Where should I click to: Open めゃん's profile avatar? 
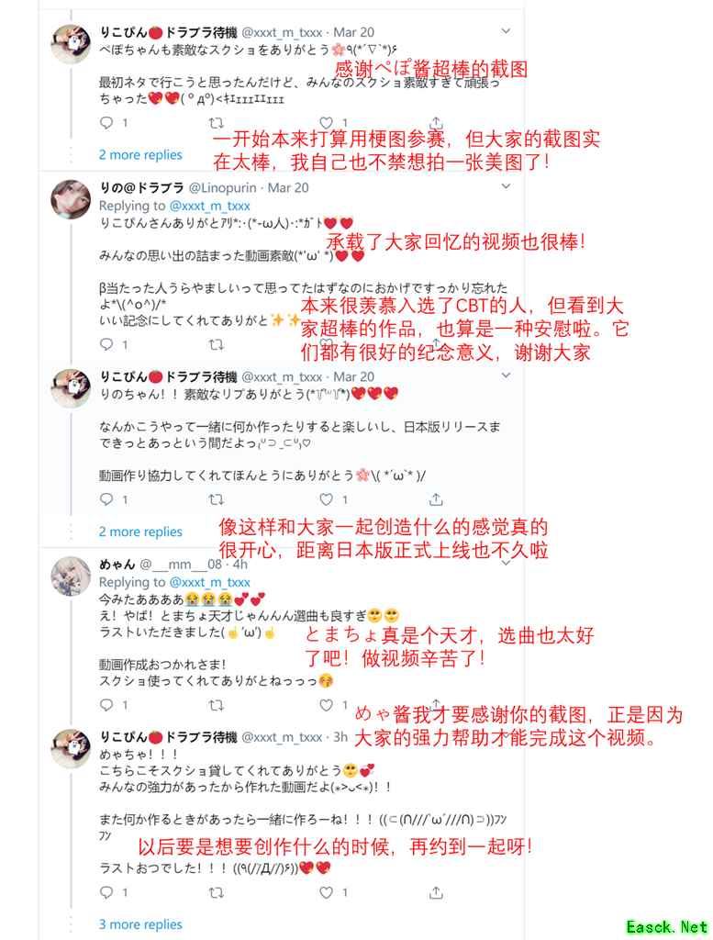click(x=71, y=576)
